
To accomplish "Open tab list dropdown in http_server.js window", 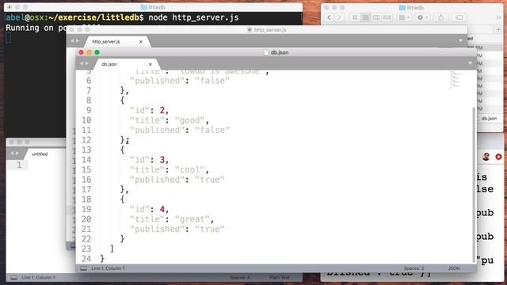I will tap(460, 40).
